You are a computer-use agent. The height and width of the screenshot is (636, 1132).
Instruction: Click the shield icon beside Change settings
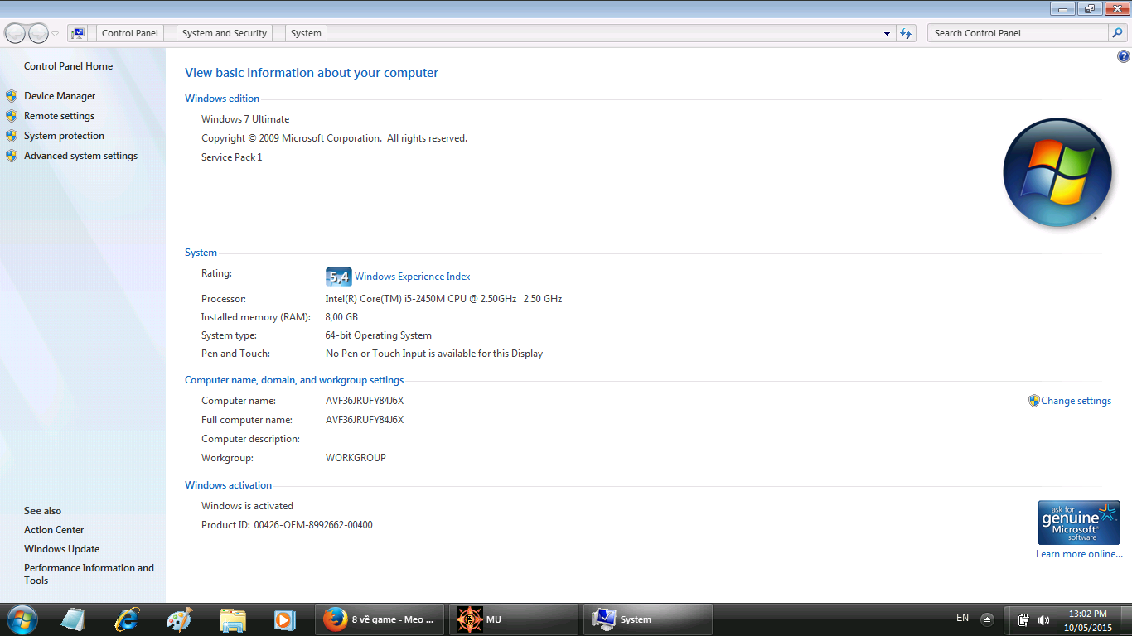pos(1033,401)
